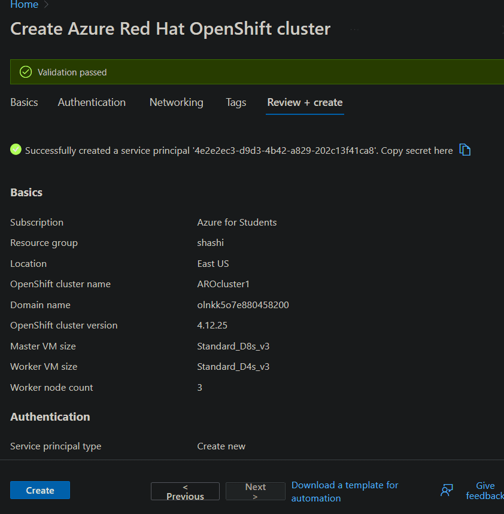
Task: Navigate to Home via breadcrumb
Action: tap(24, 5)
